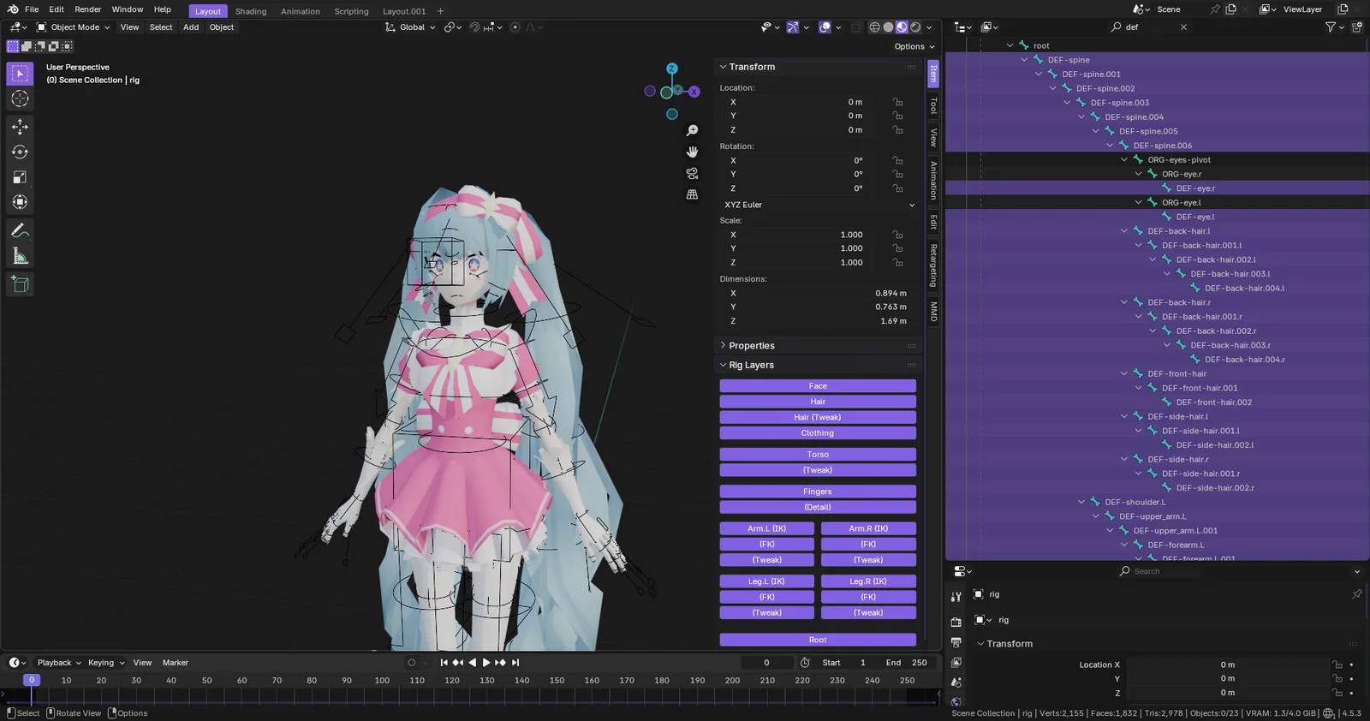Click the X axis on navigation gizmo
Viewport: 1370px width, 721px height.
pyautogui.click(x=694, y=92)
